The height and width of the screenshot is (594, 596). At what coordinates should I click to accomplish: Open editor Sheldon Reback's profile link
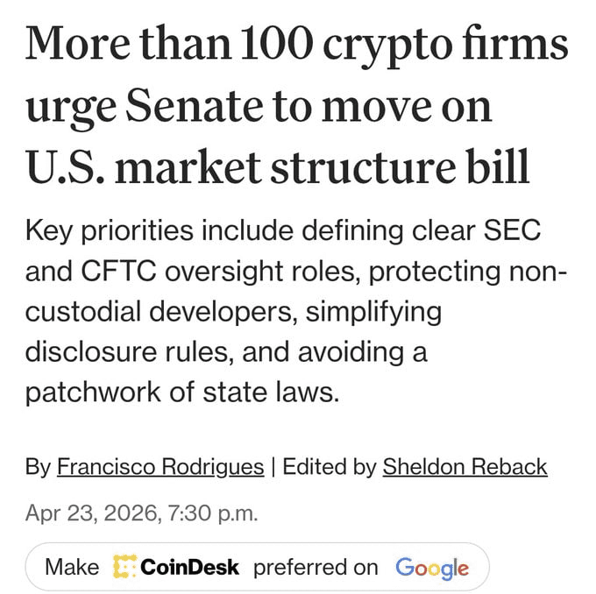tap(465, 467)
